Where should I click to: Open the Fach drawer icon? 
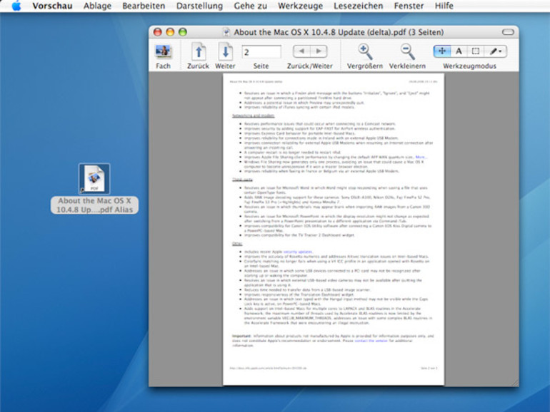click(x=163, y=52)
